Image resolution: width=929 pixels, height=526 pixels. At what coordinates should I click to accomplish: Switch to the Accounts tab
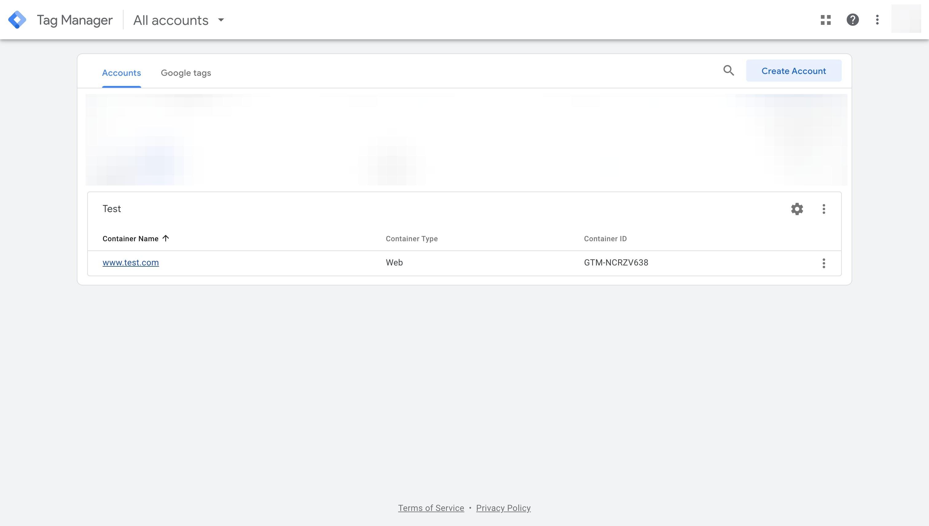(x=122, y=73)
